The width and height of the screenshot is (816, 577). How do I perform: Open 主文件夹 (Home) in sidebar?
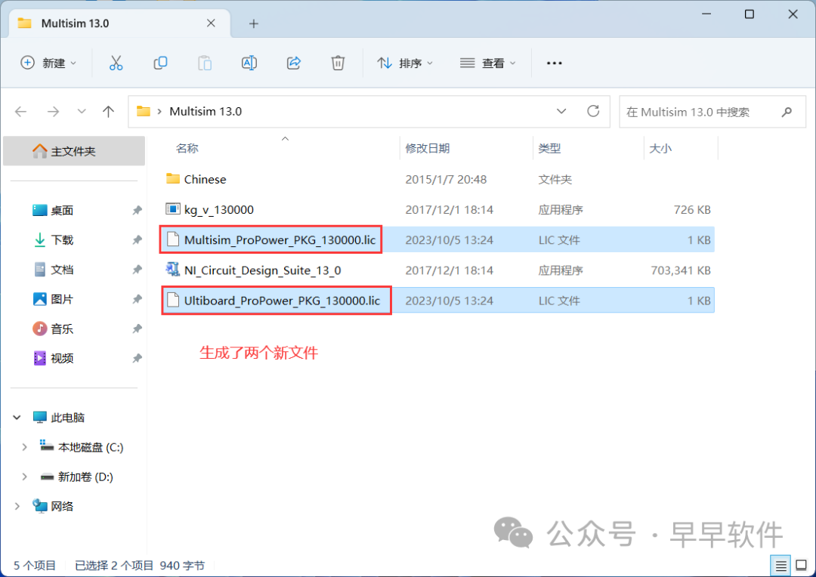point(74,151)
